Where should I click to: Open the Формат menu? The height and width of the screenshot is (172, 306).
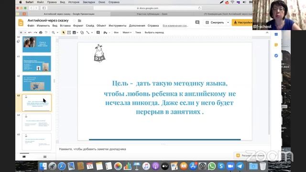(78, 26)
